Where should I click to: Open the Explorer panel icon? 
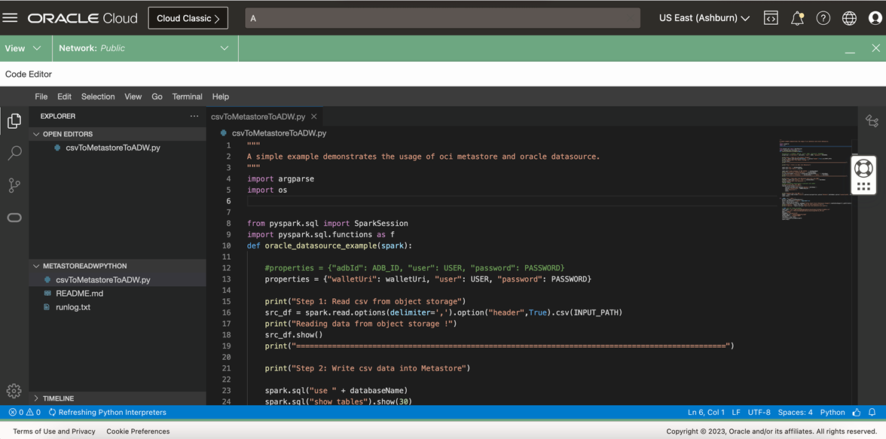point(14,120)
